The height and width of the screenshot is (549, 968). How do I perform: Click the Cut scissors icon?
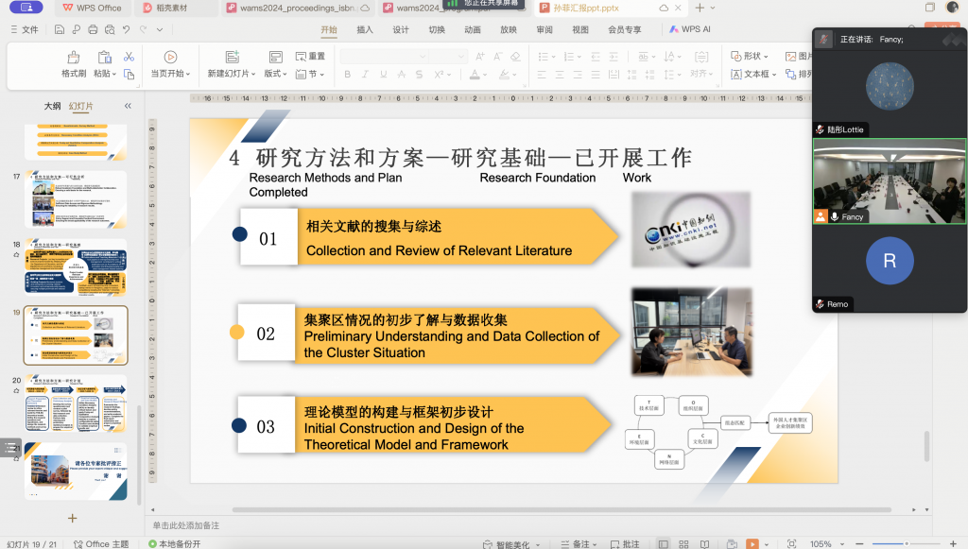point(127,57)
